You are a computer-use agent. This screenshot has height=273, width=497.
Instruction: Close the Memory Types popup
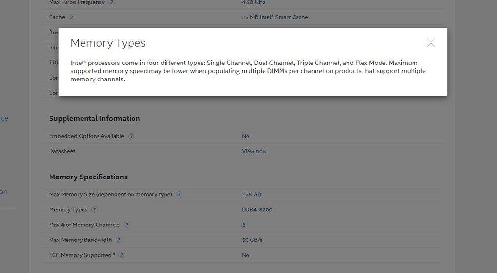[x=431, y=43]
